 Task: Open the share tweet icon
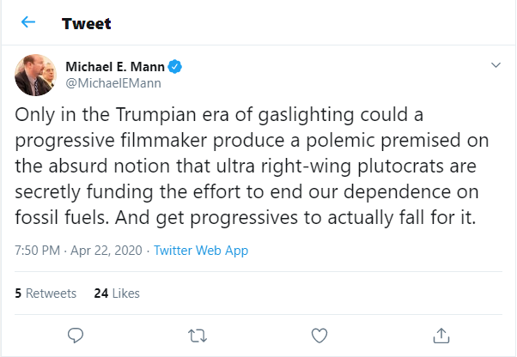coord(441,334)
